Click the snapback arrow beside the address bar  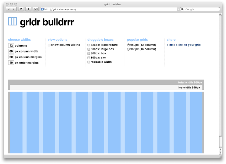pos(178,9)
